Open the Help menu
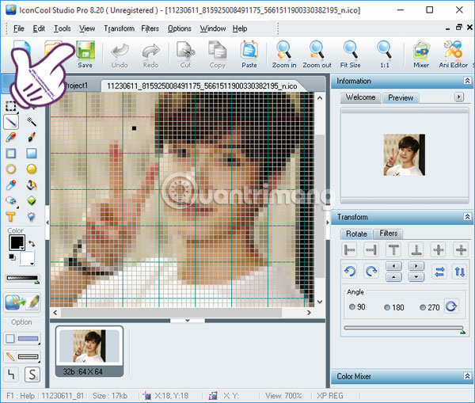This screenshot has height=403, width=475. pos(240,29)
